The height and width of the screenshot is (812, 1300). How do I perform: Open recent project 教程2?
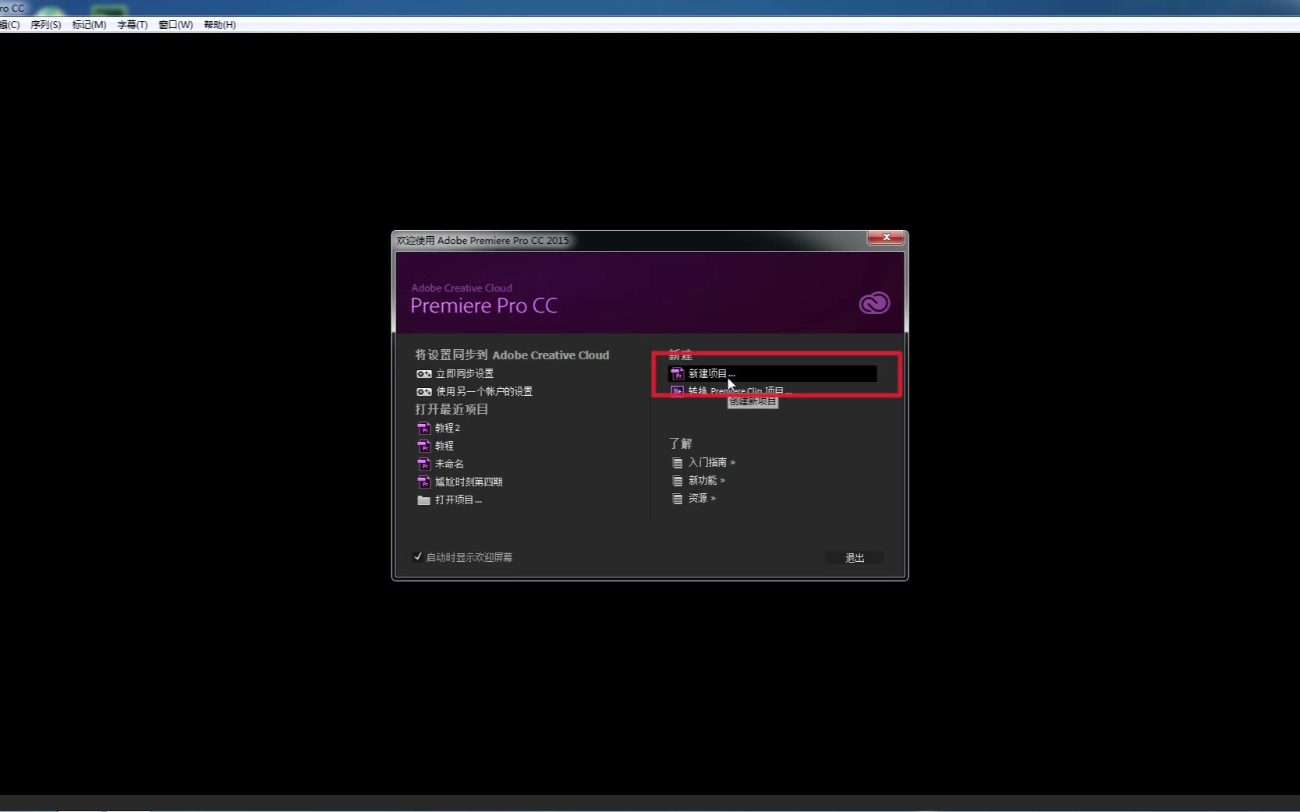447,428
